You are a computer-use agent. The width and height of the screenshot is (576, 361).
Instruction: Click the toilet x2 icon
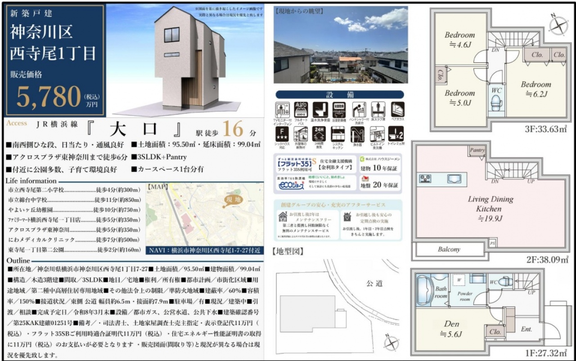(396, 134)
